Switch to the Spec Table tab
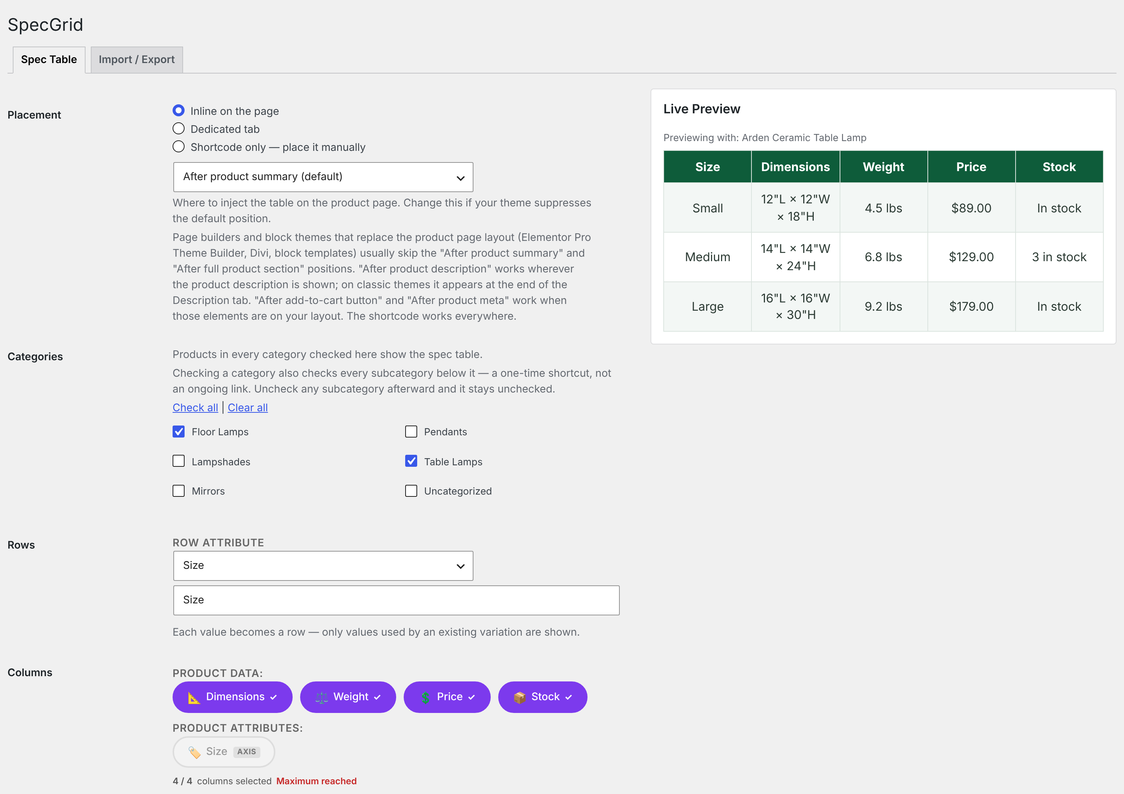 tap(49, 60)
